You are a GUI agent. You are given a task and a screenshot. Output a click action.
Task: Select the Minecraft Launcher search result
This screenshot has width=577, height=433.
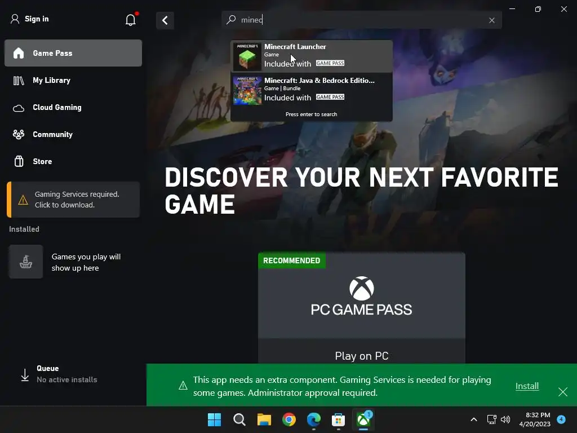(x=311, y=56)
